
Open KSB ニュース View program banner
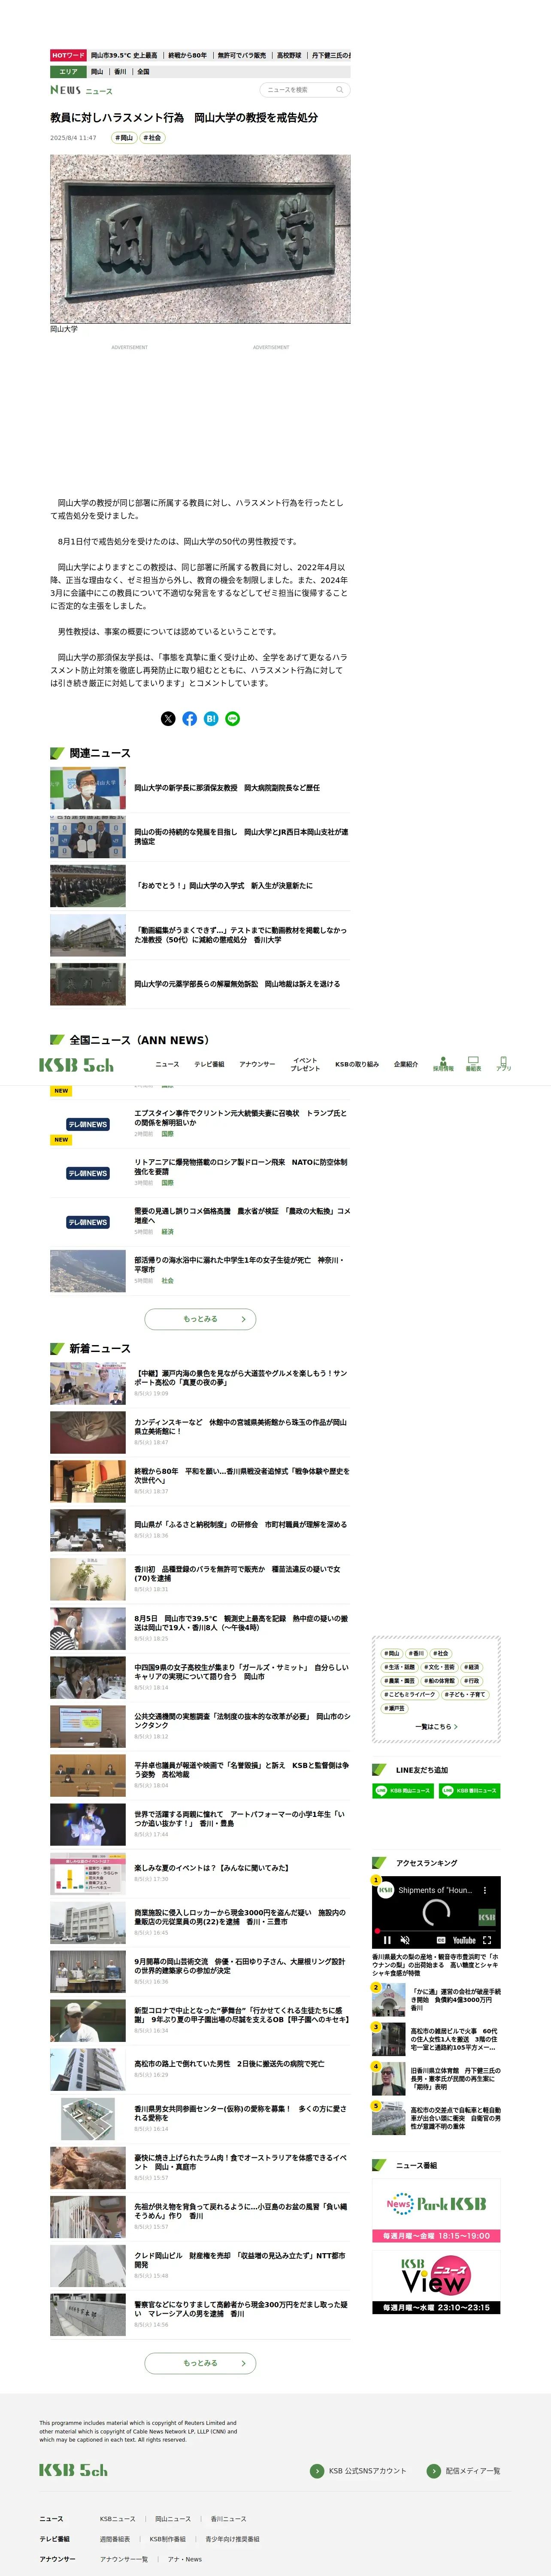(x=436, y=2282)
